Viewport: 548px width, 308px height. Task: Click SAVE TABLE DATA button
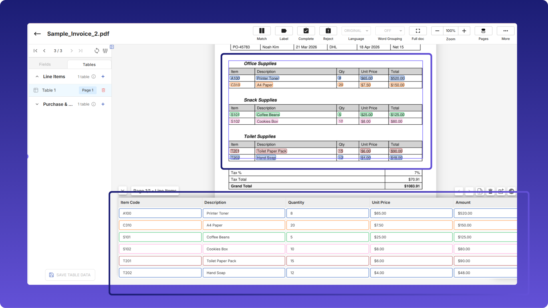click(70, 275)
